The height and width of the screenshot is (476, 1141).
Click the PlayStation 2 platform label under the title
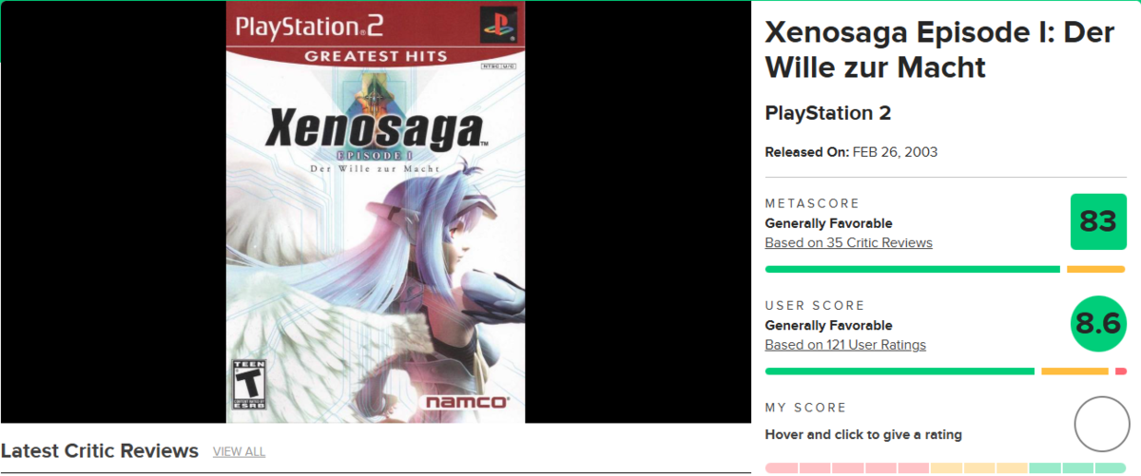828,113
